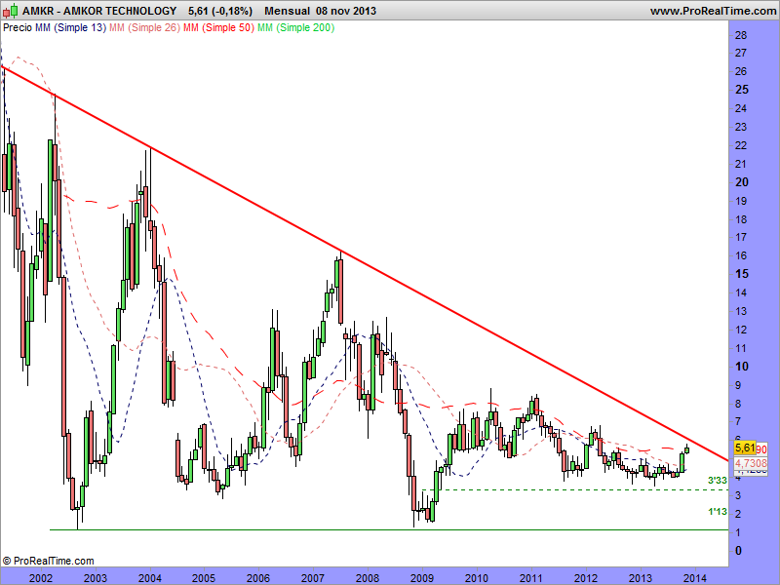Click the 2003 year label on the time axis
The width and height of the screenshot is (780, 585).
[x=95, y=578]
